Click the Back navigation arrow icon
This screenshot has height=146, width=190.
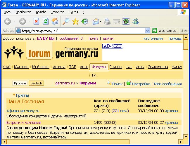tap(8, 21)
